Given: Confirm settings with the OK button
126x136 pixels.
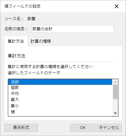Looking at the screenshot, I should (x=83, y=128).
